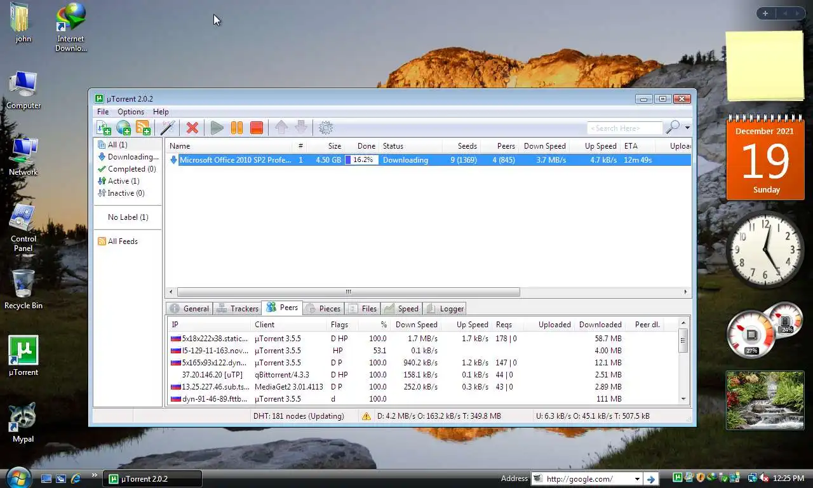Open the Options menu
This screenshot has width=813, height=488.
(131, 112)
